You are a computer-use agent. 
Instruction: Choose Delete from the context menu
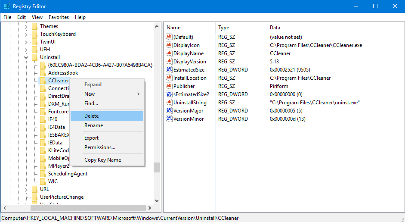click(x=107, y=116)
